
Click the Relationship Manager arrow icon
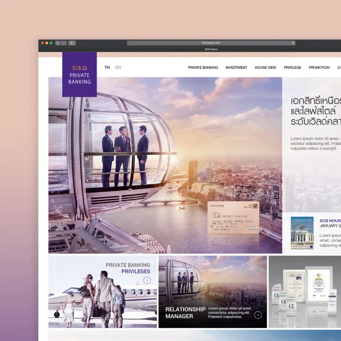point(258,315)
